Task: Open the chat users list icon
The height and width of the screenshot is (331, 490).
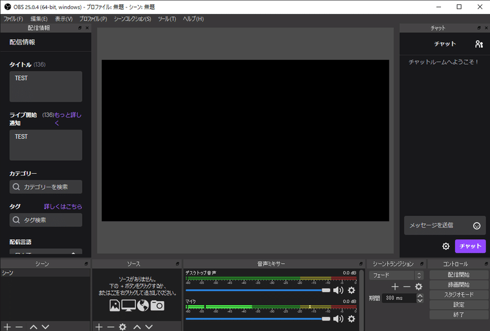Action: click(x=479, y=44)
